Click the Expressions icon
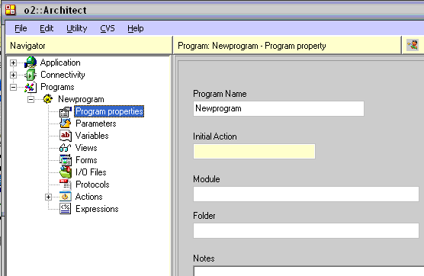The image size is (424, 276). point(66,209)
